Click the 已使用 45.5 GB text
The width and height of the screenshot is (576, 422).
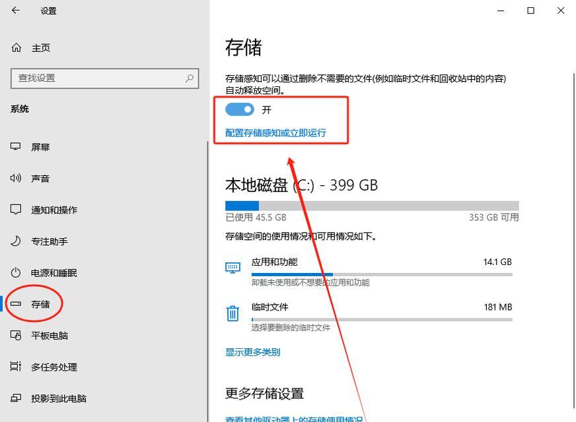click(x=256, y=218)
